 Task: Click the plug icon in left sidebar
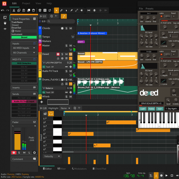5,23
